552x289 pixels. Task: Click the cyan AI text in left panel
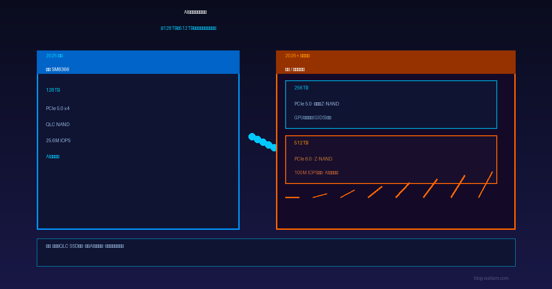pos(52,157)
